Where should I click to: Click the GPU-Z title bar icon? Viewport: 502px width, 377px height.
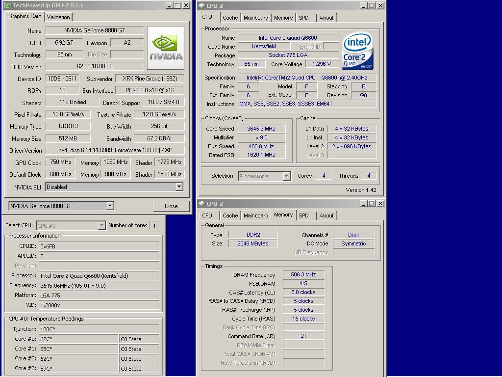click(8, 5)
